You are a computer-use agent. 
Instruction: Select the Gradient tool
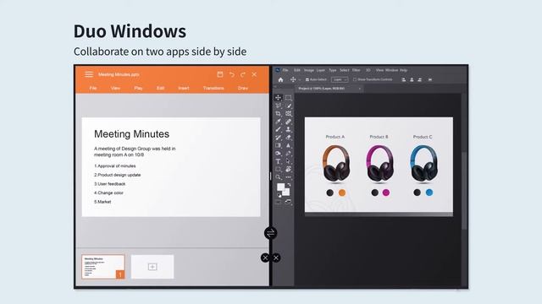(x=278, y=145)
